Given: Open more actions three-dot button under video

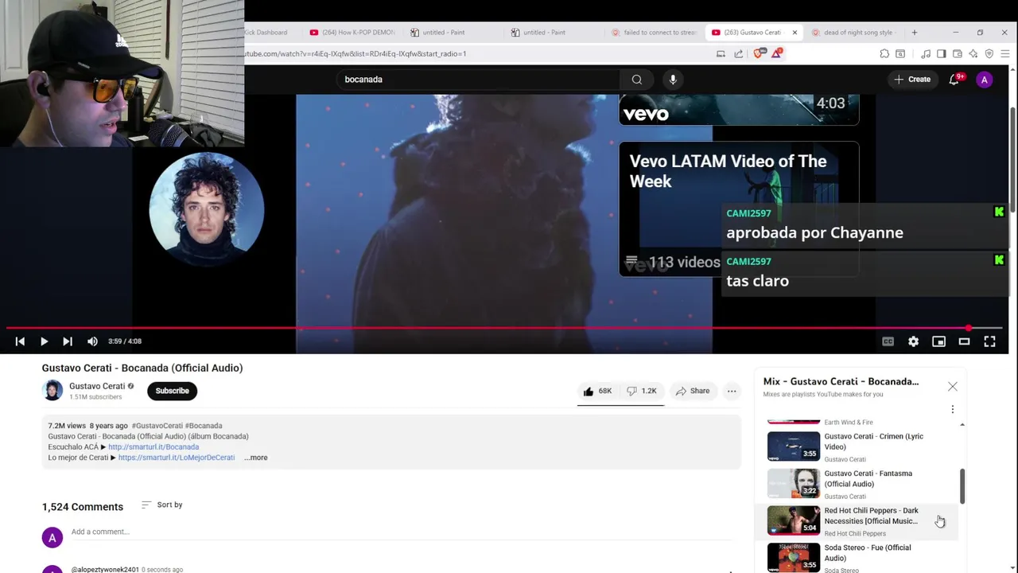Looking at the screenshot, I should pyautogui.click(x=732, y=391).
